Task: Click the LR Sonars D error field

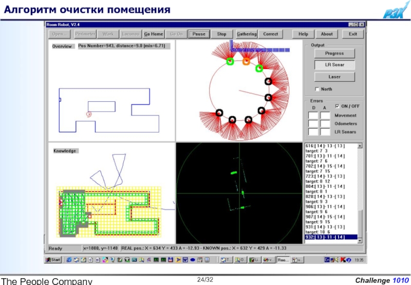Action: (x=313, y=132)
